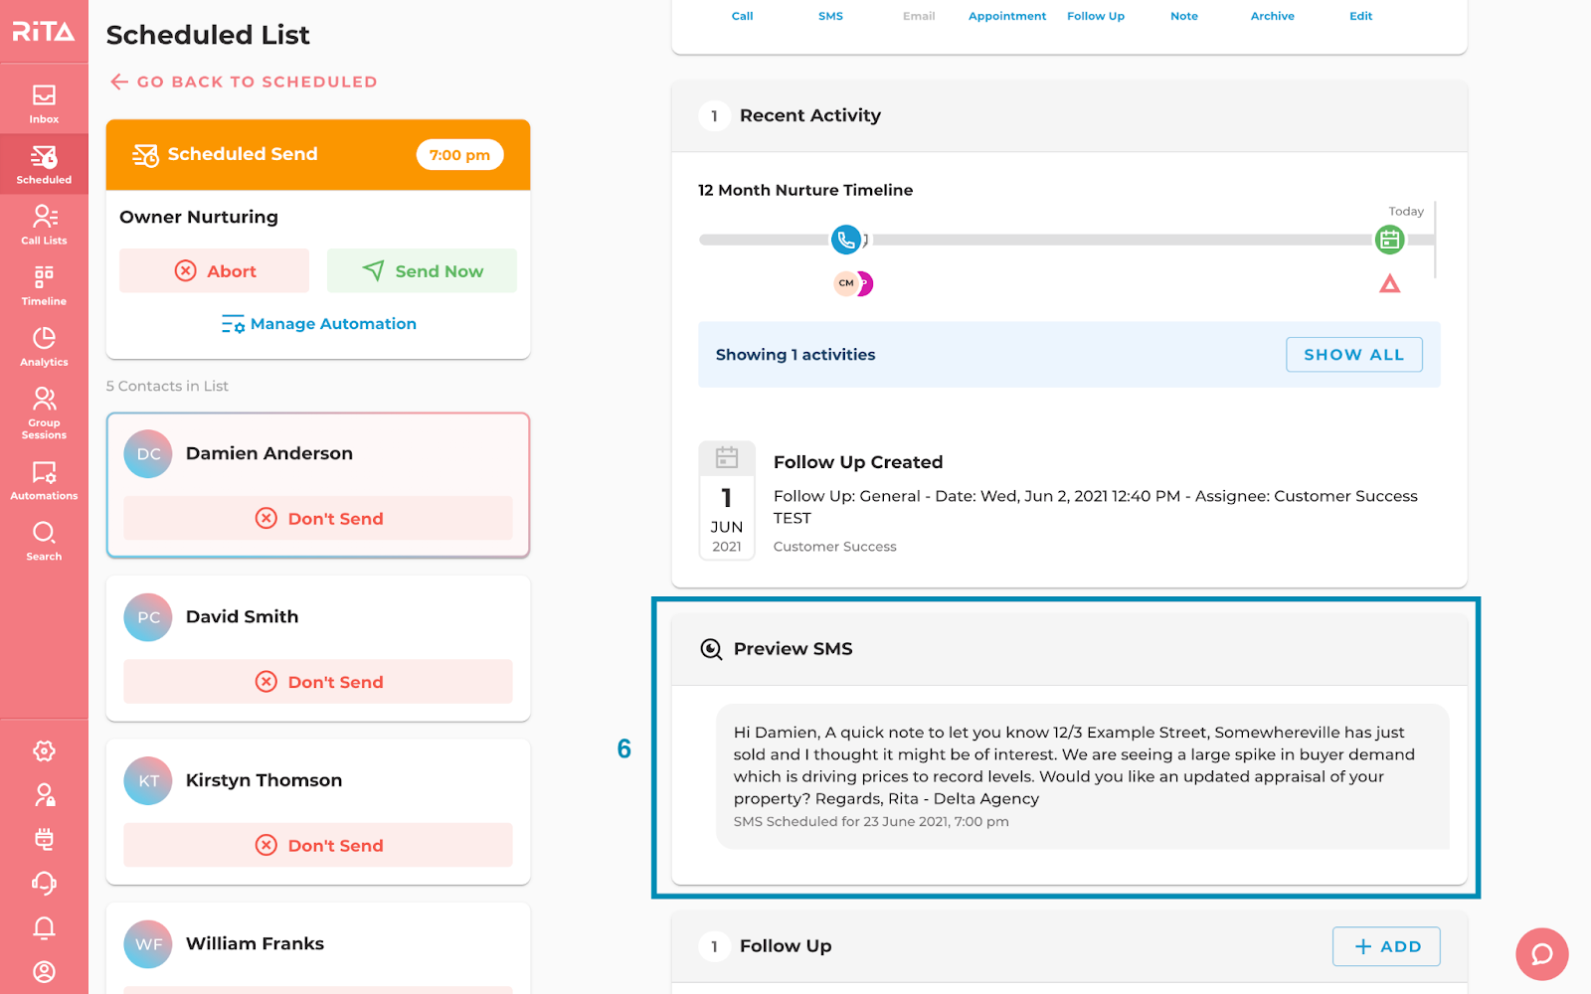Add a new Follow Up
Image resolution: width=1591 pixels, height=994 pixels.
coord(1386,946)
